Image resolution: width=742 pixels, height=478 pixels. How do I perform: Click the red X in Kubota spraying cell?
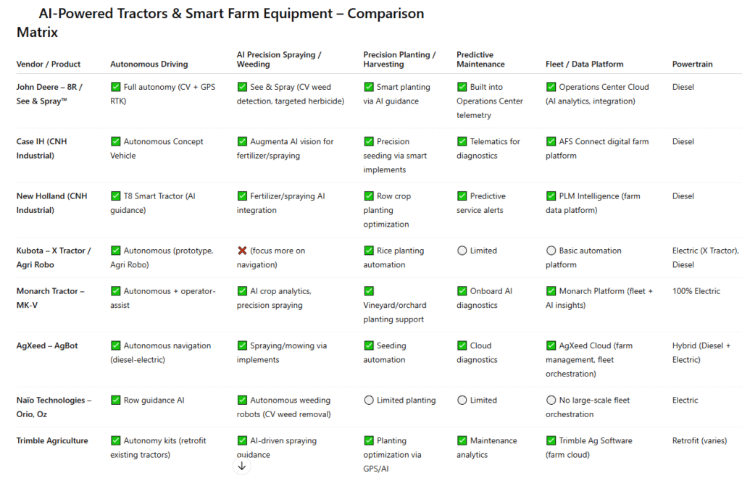(242, 251)
